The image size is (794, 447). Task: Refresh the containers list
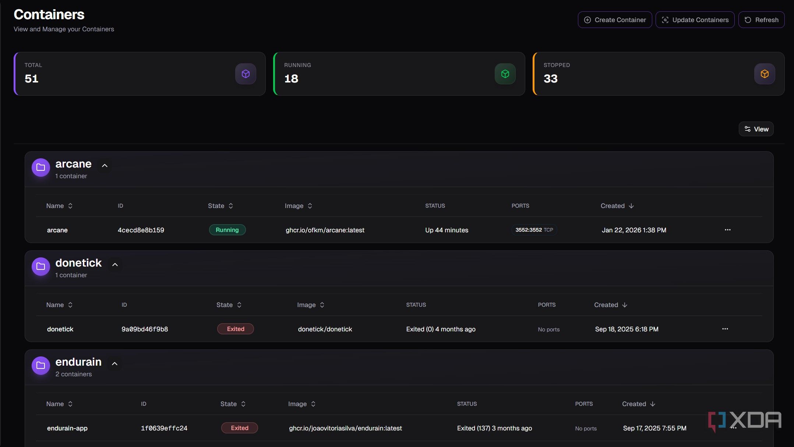[761, 20]
